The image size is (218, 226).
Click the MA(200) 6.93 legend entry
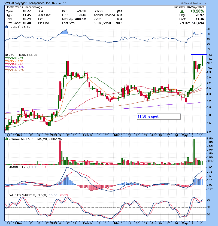[14, 67]
